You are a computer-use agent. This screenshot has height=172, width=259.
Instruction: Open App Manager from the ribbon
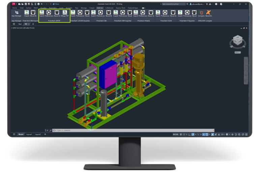(16, 13)
